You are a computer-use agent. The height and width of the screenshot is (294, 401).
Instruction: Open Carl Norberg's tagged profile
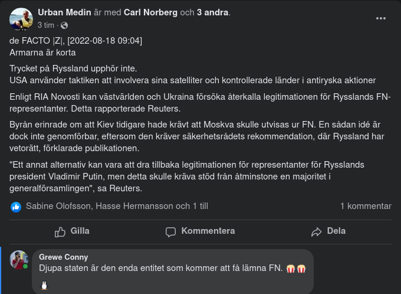click(x=150, y=12)
